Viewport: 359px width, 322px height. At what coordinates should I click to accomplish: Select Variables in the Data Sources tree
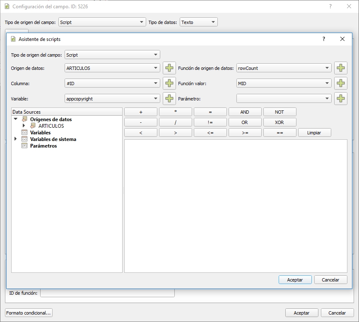(x=40, y=133)
